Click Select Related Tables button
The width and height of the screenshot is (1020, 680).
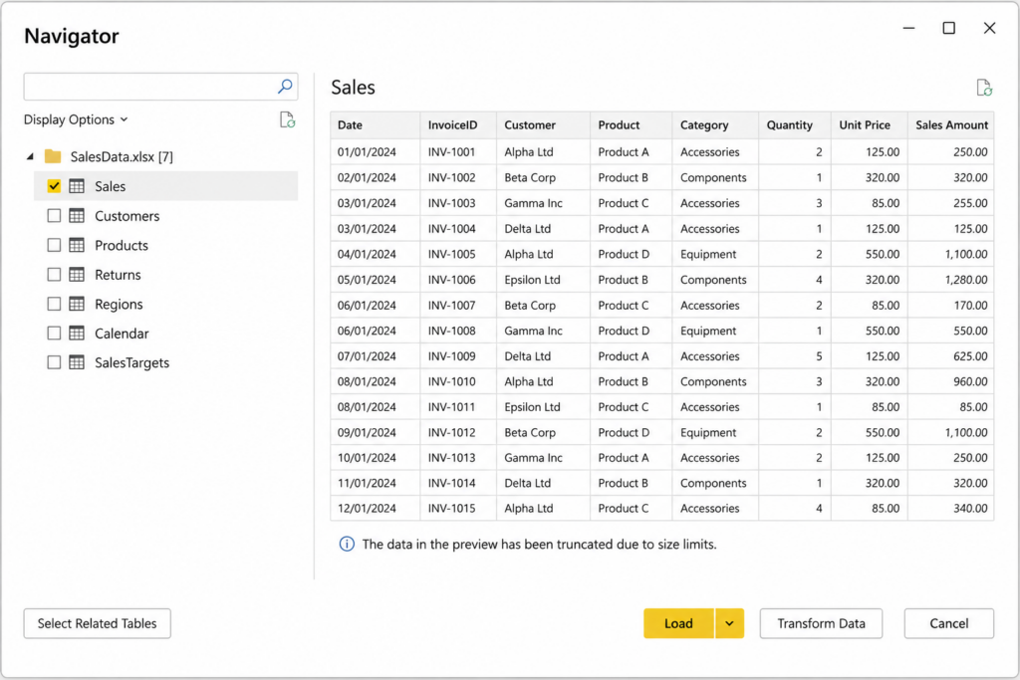point(97,623)
